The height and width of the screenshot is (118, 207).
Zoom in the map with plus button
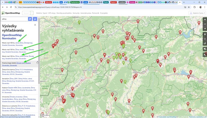tap(205, 20)
